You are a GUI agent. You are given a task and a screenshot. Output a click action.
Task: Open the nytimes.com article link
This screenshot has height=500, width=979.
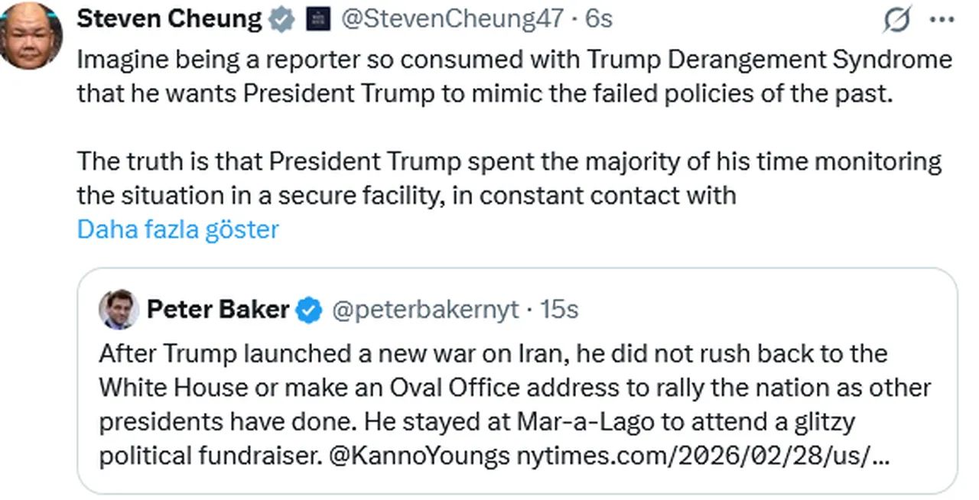pos(702,456)
